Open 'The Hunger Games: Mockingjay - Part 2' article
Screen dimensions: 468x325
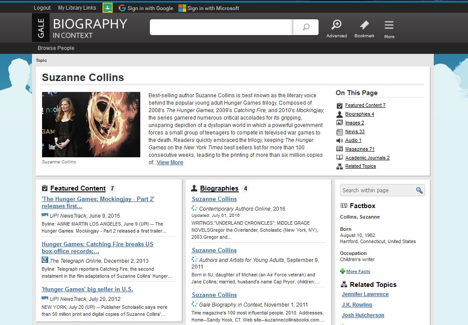point(98,203)
